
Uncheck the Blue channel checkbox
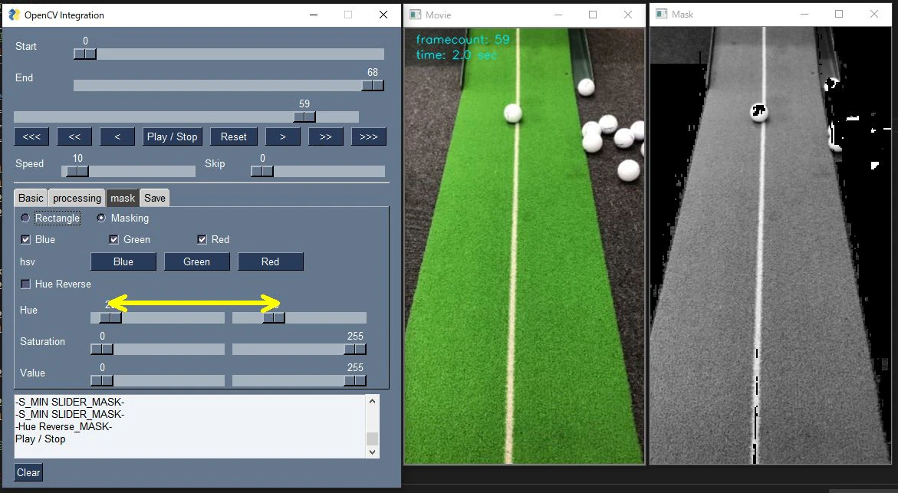click(26, 239)
